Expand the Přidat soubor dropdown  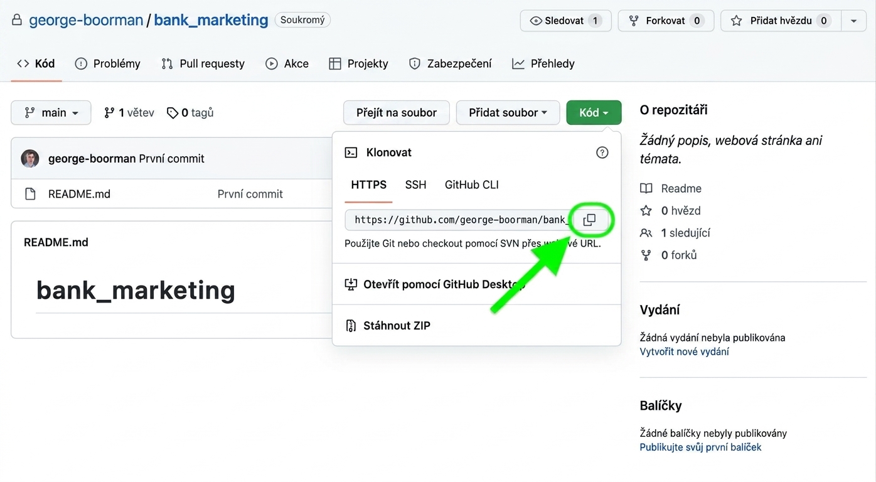508,112
